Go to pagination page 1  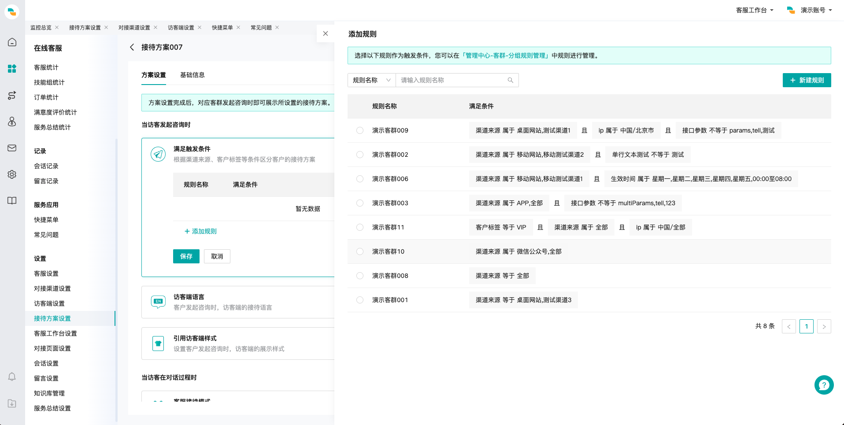tap(807, 326)
